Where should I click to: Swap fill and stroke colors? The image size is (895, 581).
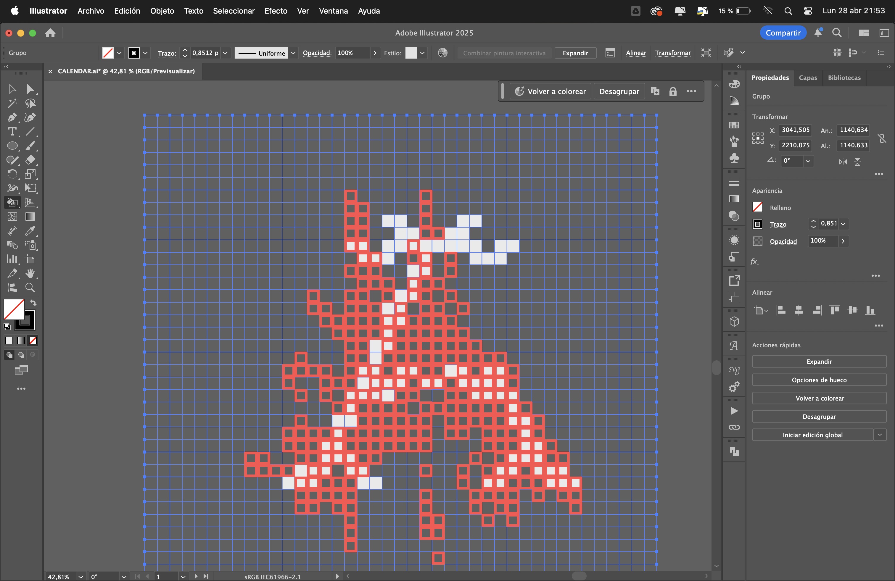click(x=33, y=303)
